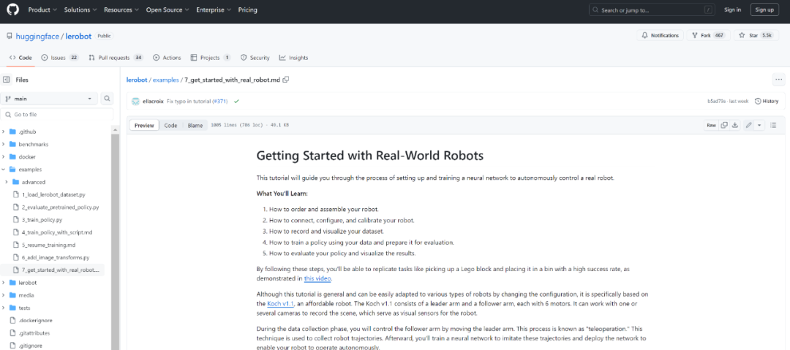Open the Pull requests tab

tap(115, 58)
